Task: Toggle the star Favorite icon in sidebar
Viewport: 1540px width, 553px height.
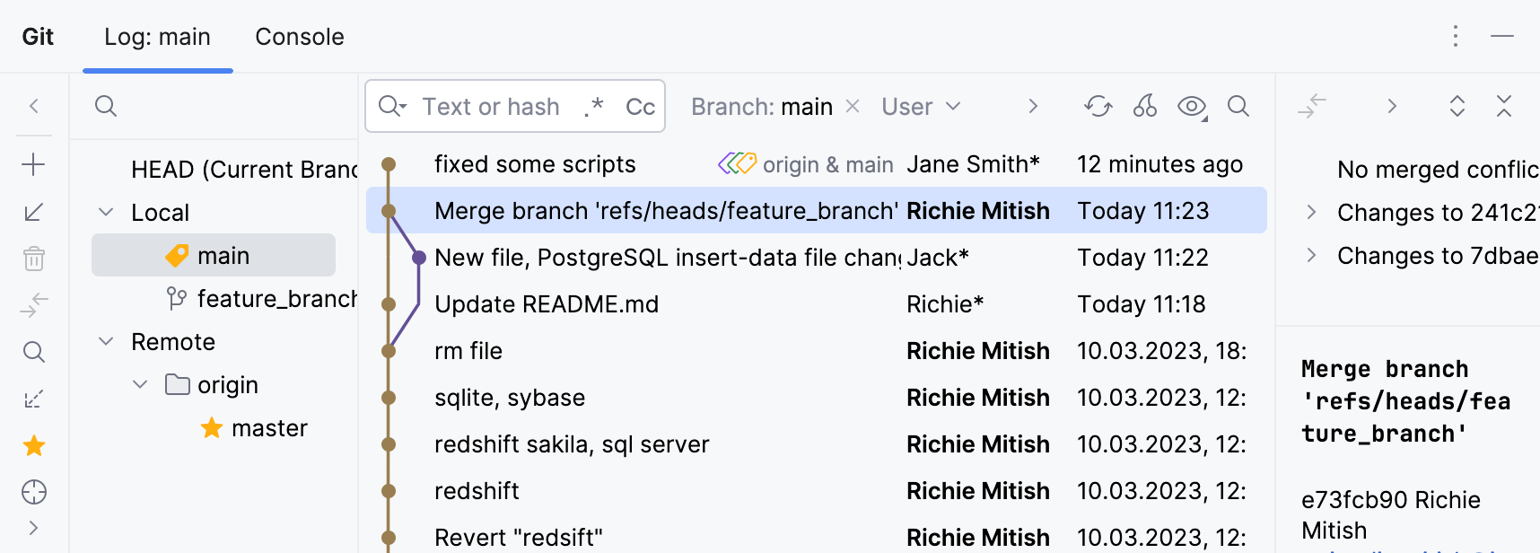Action: 34,445
